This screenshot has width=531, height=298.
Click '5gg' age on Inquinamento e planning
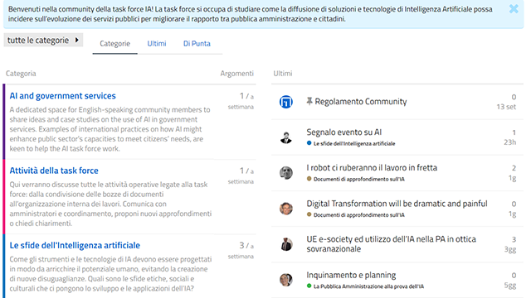coord(510,285)
